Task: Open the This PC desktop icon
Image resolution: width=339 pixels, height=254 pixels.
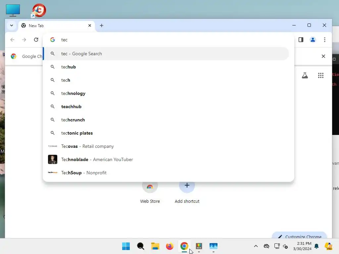Action: tap(13, 10)
